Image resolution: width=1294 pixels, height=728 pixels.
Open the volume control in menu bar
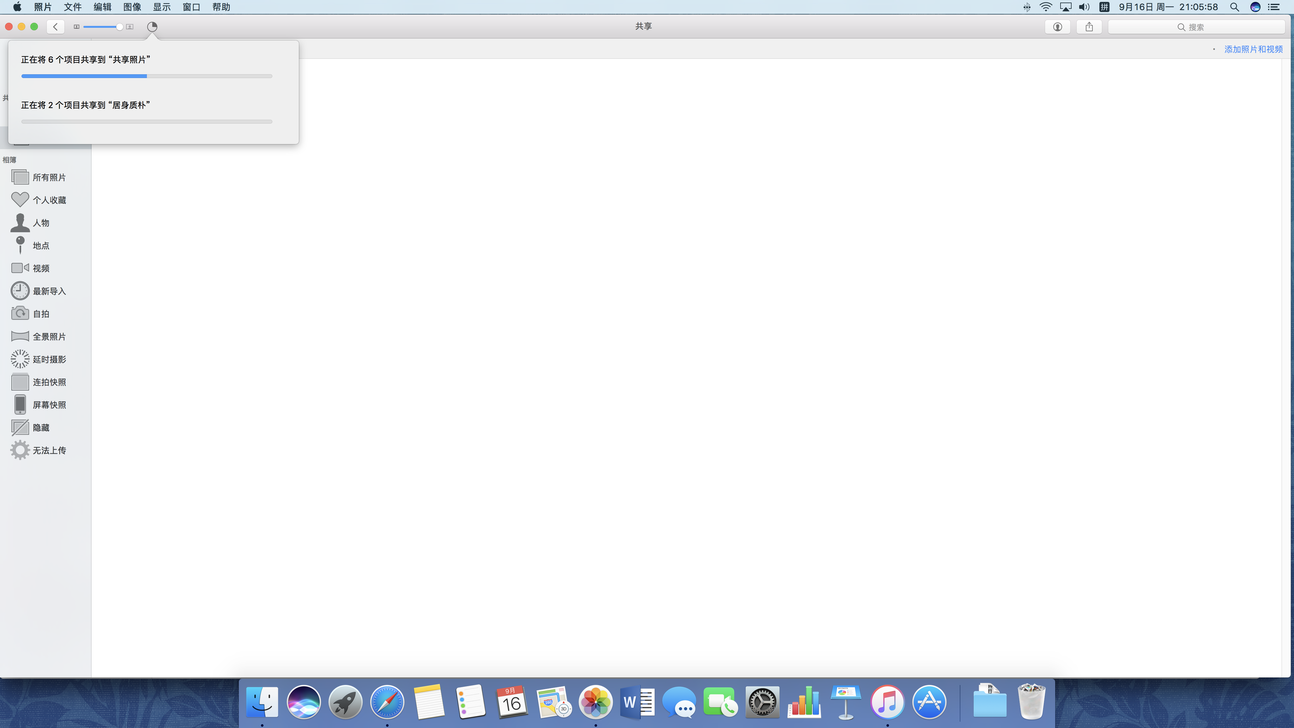coord(1084,7)
